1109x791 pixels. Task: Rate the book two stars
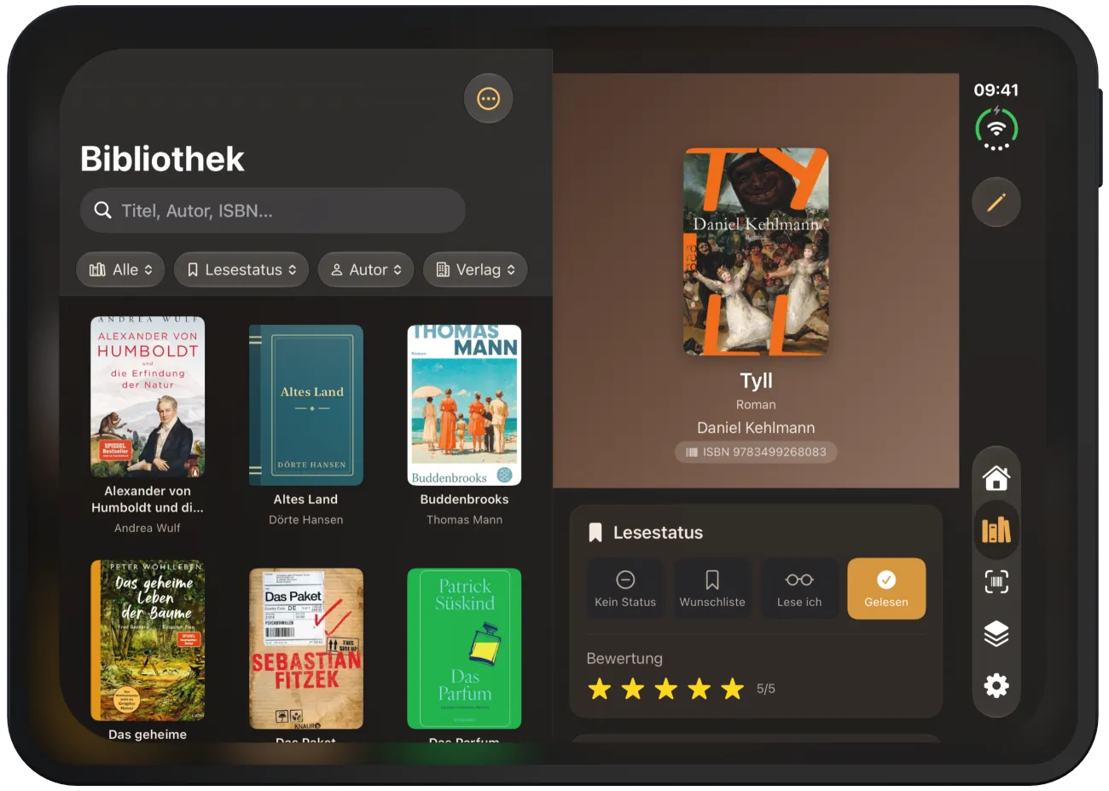point(633,689)
